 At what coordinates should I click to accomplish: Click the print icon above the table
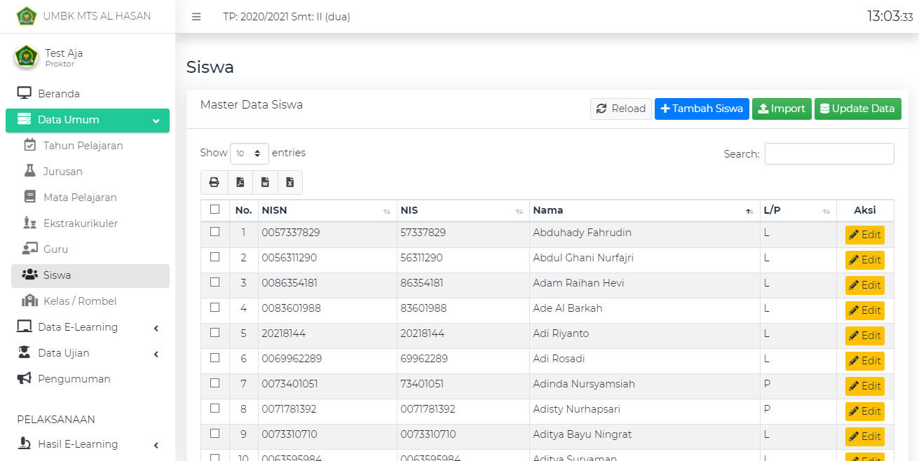tap(214, 182)
